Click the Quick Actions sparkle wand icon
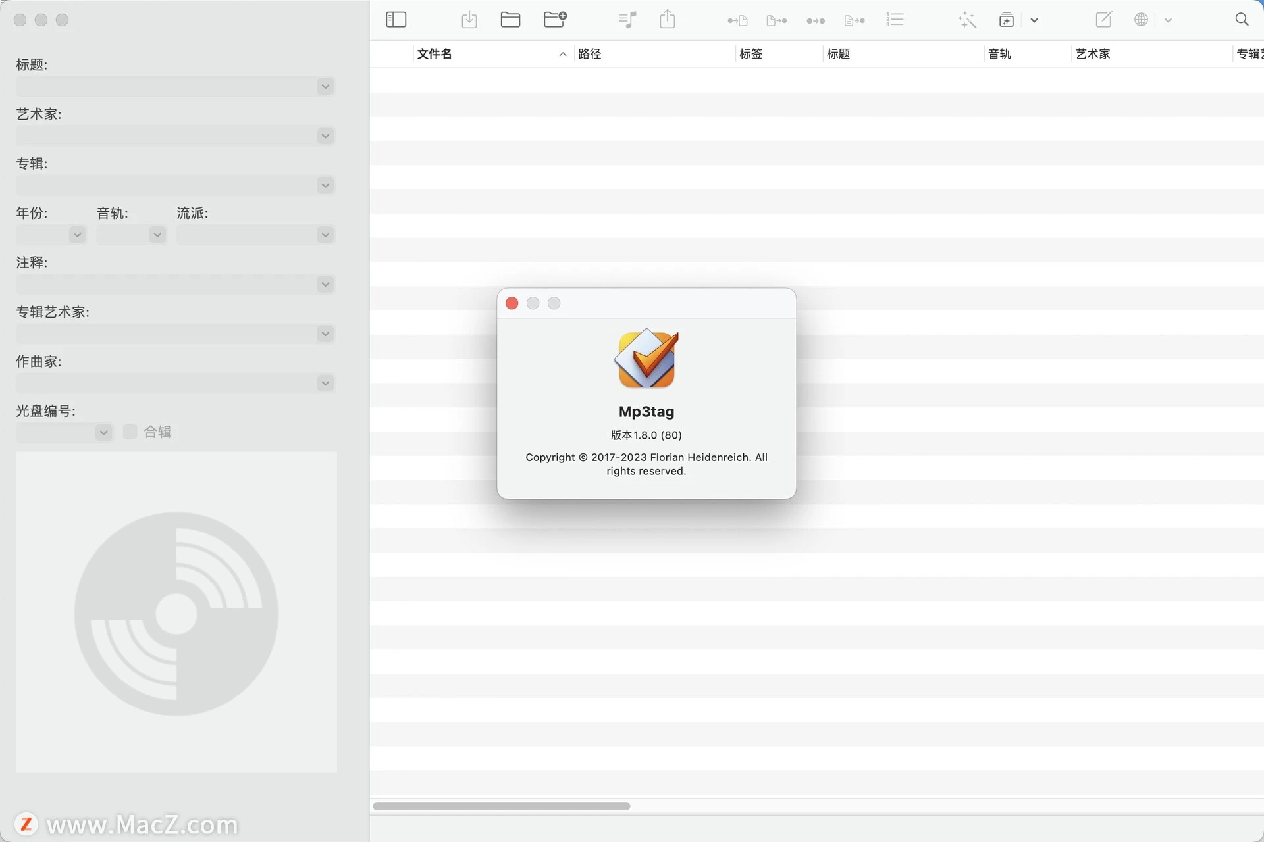The height and width of the screenshot is (842, 1264). pos(967,20)
